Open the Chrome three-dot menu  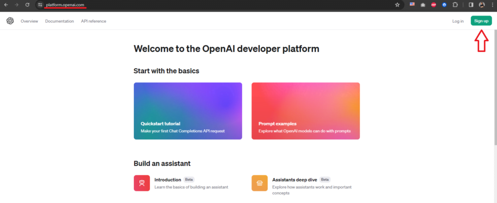[492, 5]
